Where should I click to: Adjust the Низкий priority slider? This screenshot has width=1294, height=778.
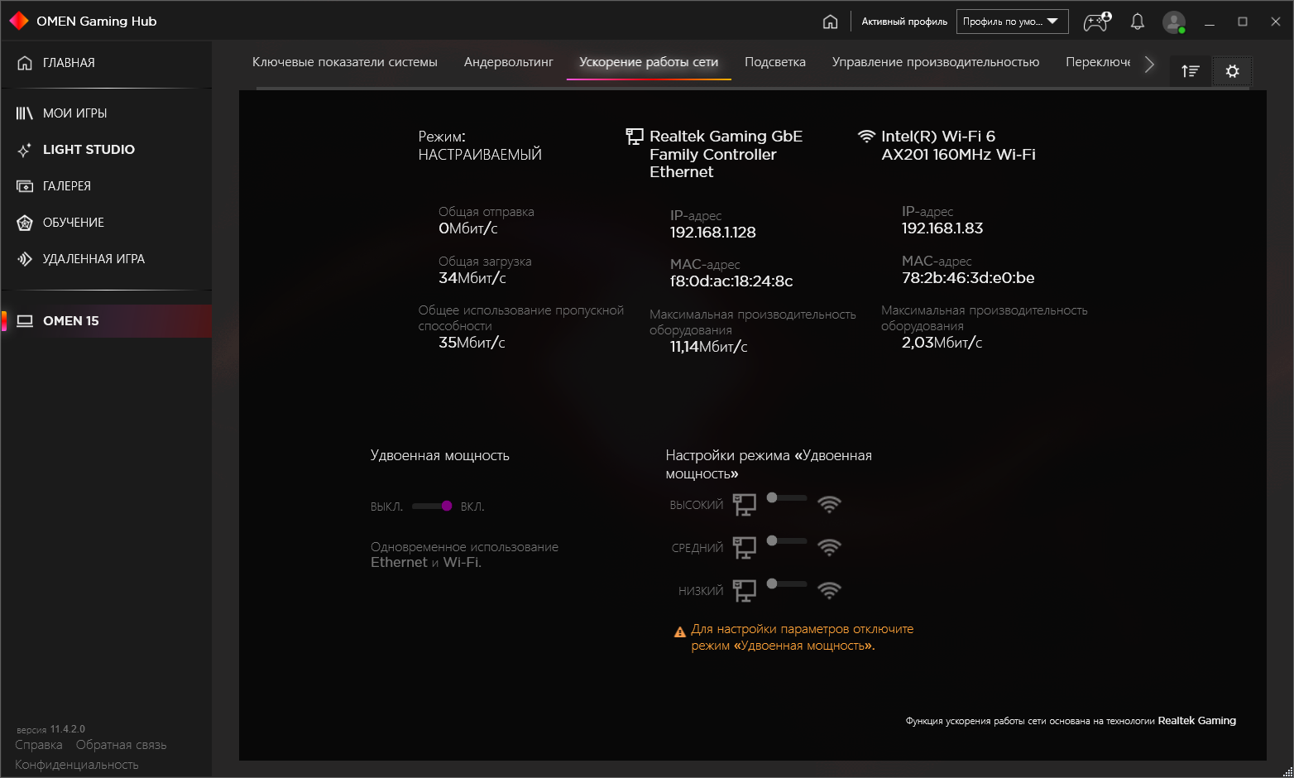coord(786,584)
